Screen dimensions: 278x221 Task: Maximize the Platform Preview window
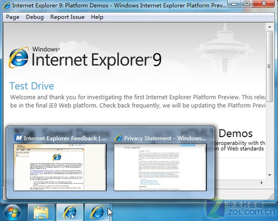(246, 4)
